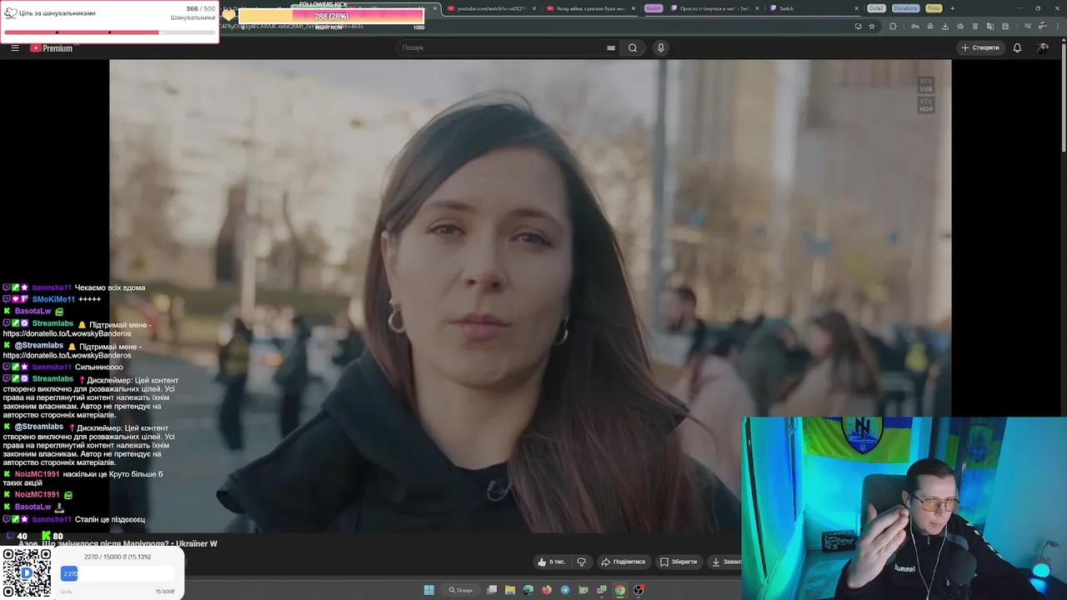Bookmark this page with the star

point(872,26)
